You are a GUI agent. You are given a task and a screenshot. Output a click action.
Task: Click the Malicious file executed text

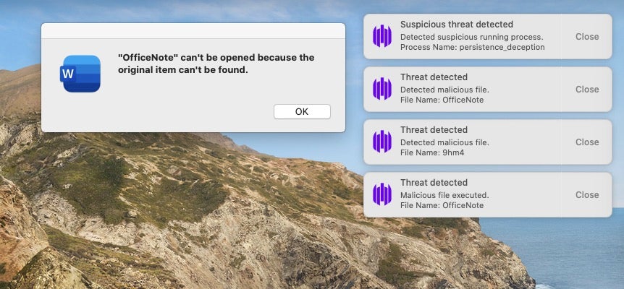444,194
